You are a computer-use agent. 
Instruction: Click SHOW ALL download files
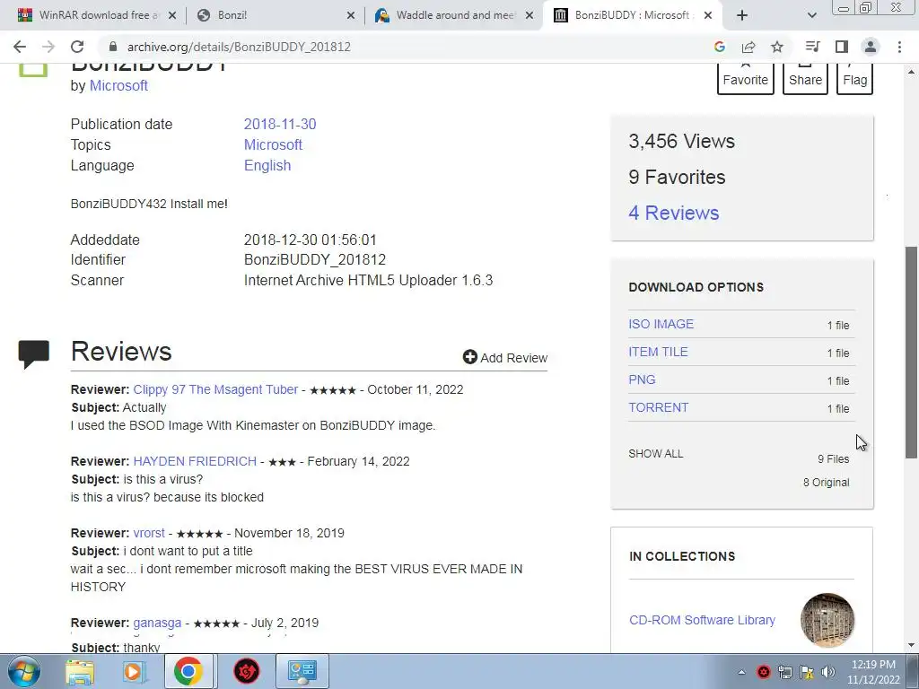656,454
